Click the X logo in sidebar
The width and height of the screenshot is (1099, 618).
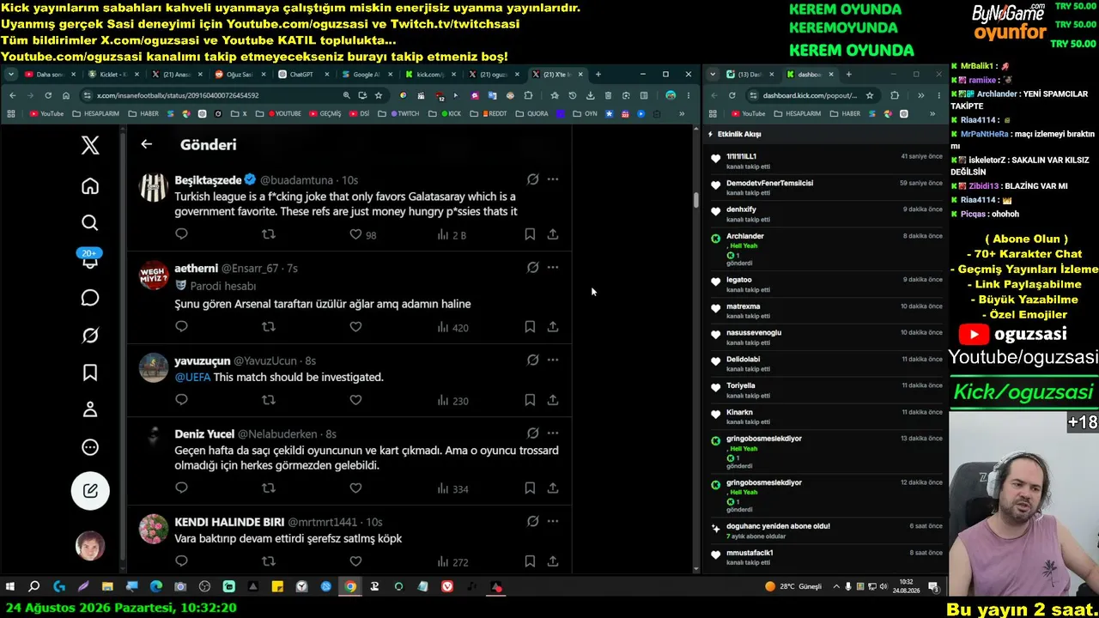(90, 145)
